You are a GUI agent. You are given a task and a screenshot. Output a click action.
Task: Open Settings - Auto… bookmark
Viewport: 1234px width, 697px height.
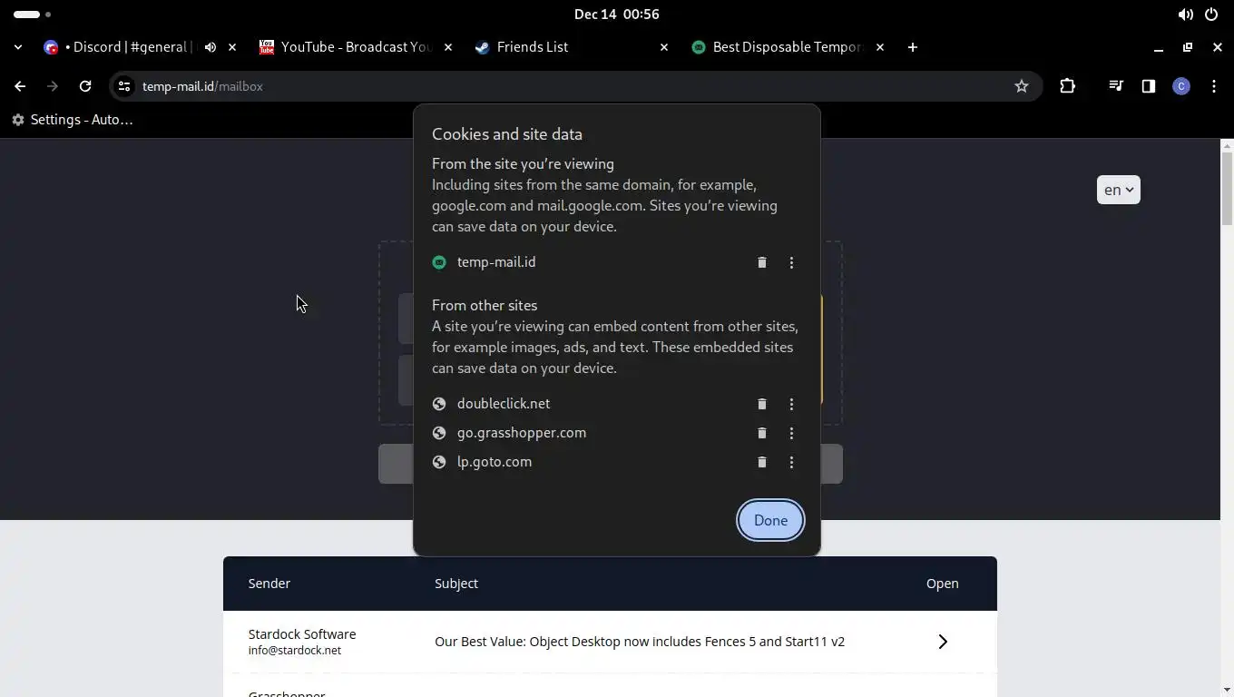coord(73,120)
